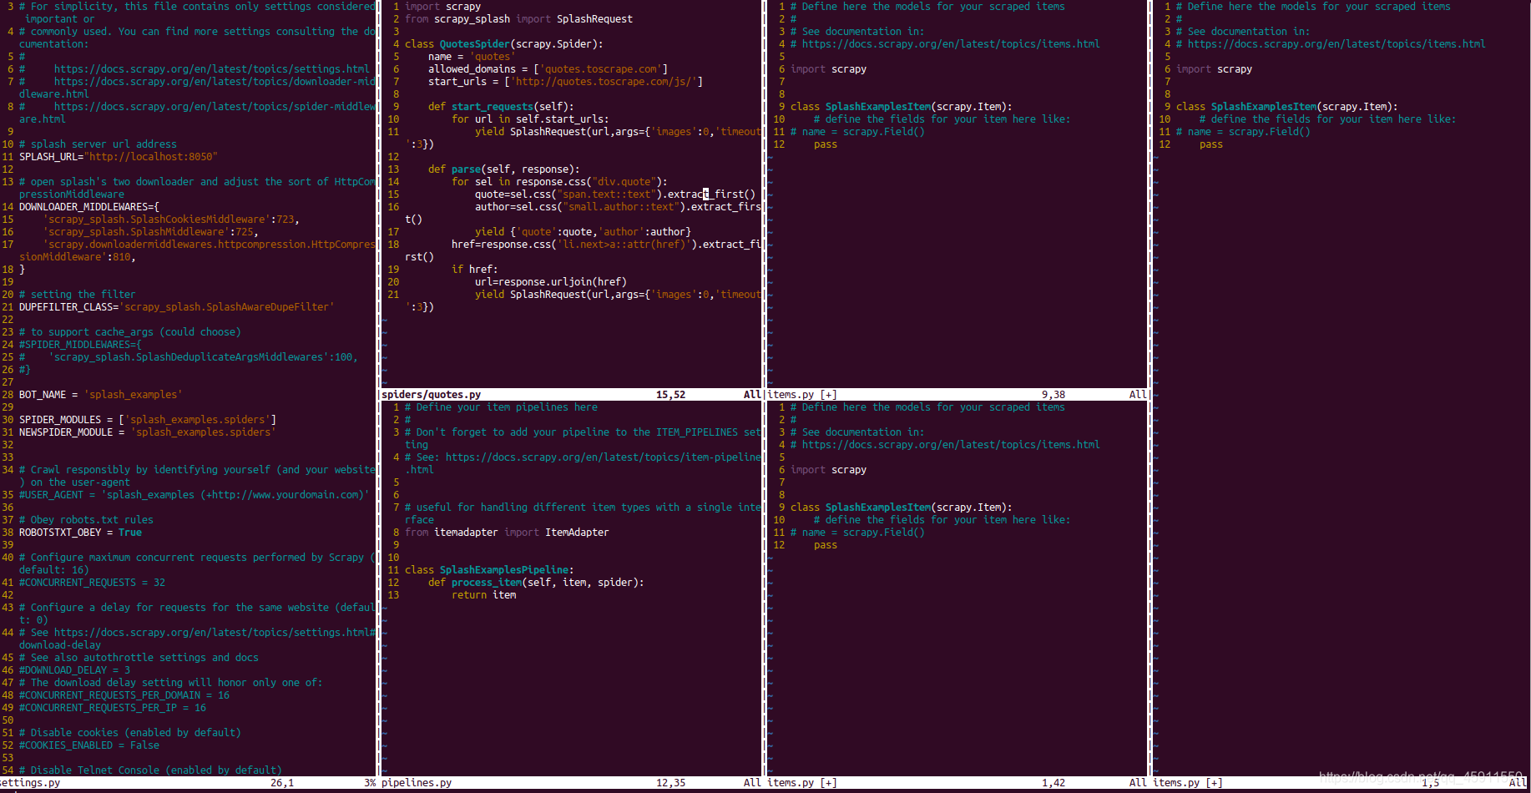
Task: Click 'http://quotes.toscrape.com/js/' start URL
Action: pyautogui.click(x=604, y=82)
